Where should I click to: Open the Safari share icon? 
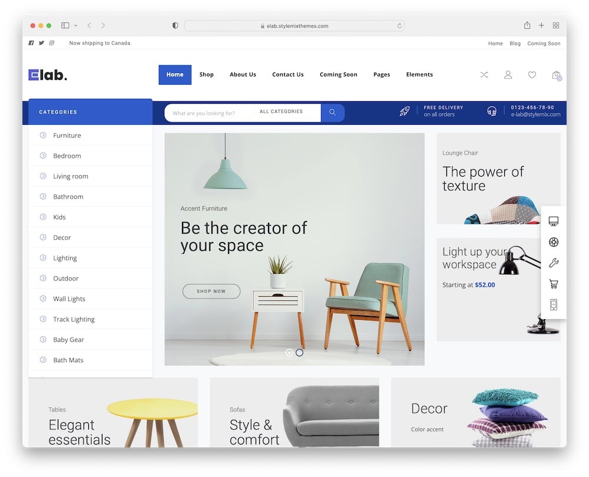[x=527, y=25]
